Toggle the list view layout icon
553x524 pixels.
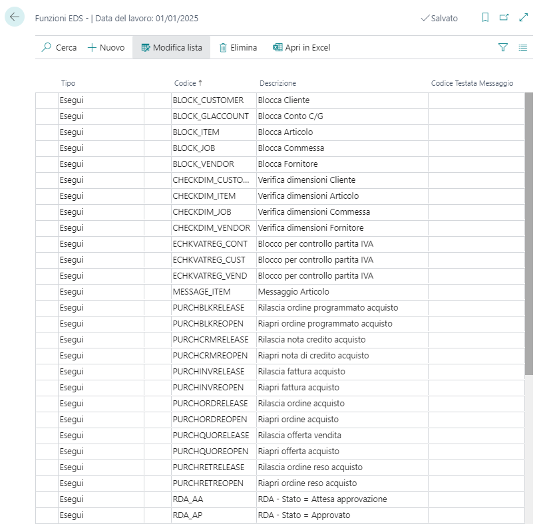[523, 47]
